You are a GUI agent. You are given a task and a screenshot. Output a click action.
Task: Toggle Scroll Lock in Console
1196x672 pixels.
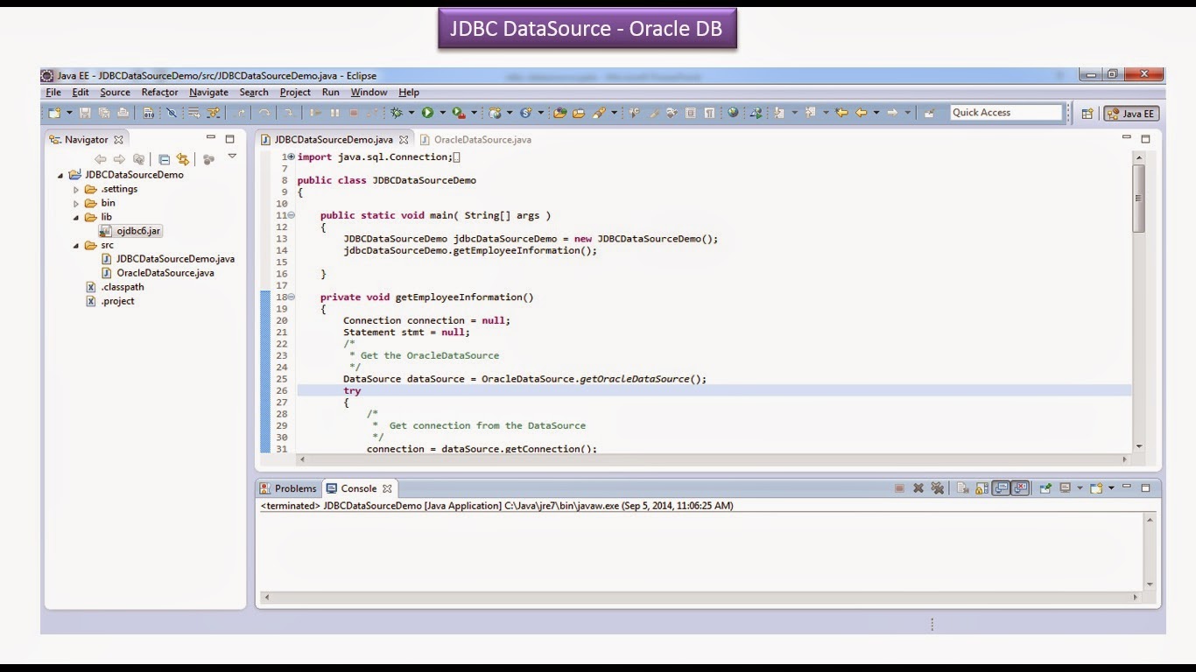[981, 488]
